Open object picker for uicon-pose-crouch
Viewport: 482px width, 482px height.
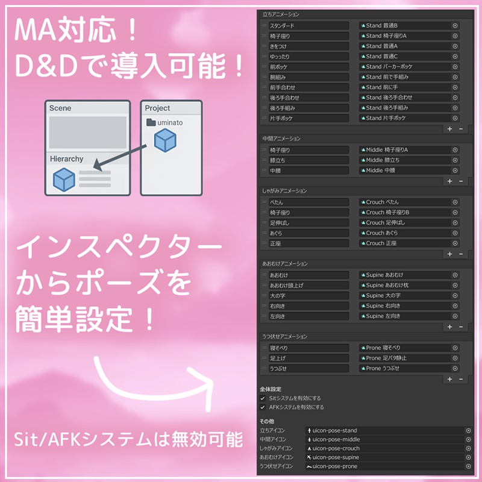469,448
